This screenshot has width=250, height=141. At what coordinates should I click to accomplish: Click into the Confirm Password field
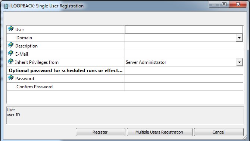click(x=184, y=87)
